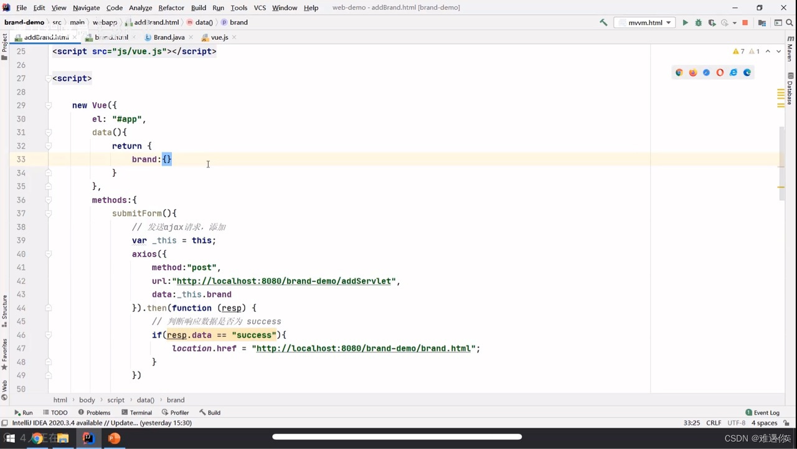Close the vue.js tab
The width and height of the screenshot is (797, 449).
[x=234, y=37]
